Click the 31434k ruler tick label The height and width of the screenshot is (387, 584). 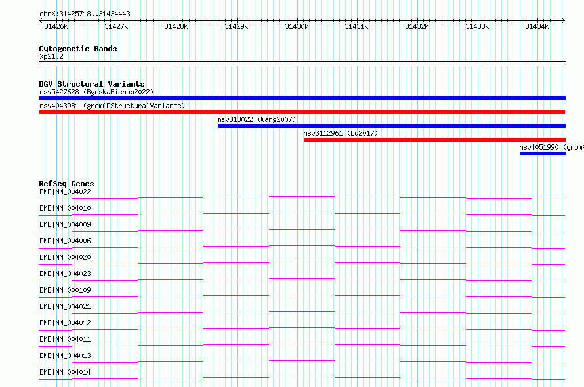[x=537, y=26]
